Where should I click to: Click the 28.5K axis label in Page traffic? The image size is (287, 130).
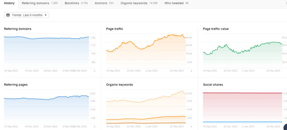tap(189, 45)
